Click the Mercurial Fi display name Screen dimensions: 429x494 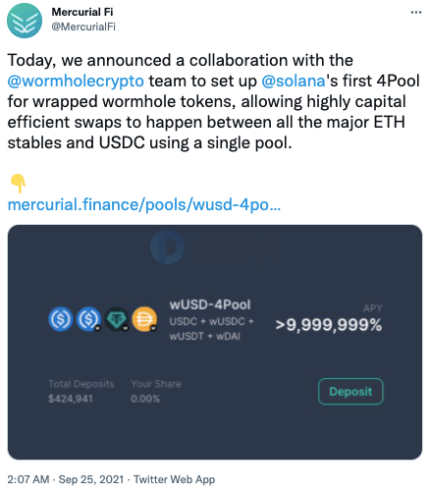click(x=82, y=12)
